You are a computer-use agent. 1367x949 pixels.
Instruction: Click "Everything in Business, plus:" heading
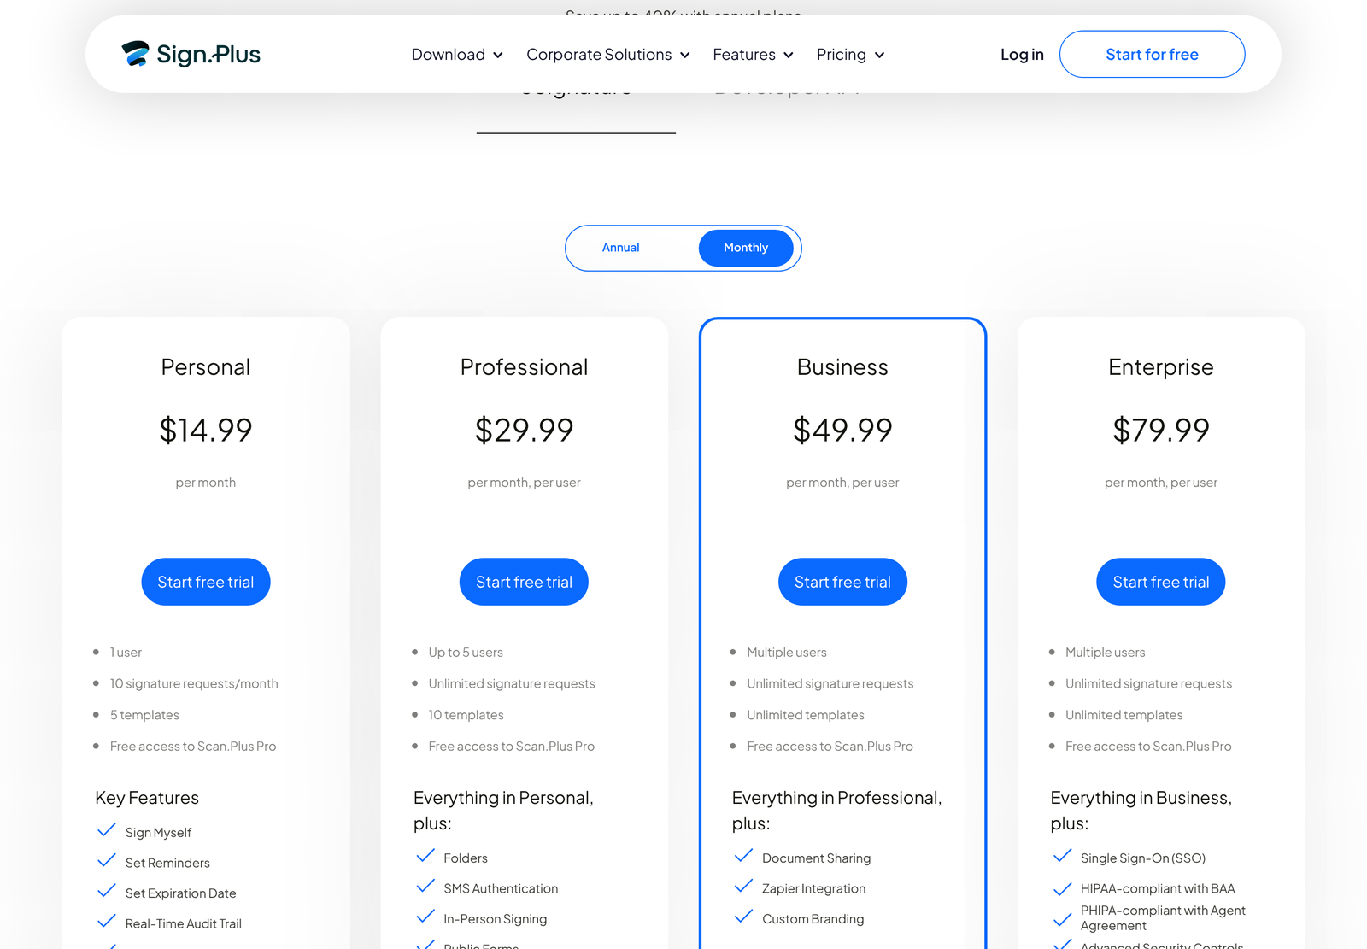[x=1141, y=811]
